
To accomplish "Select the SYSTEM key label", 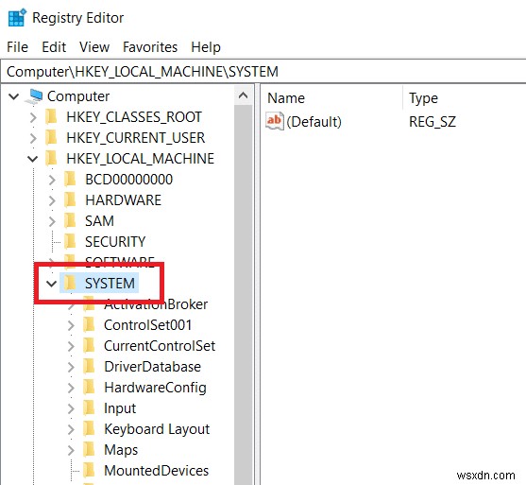I will (110, 284).
